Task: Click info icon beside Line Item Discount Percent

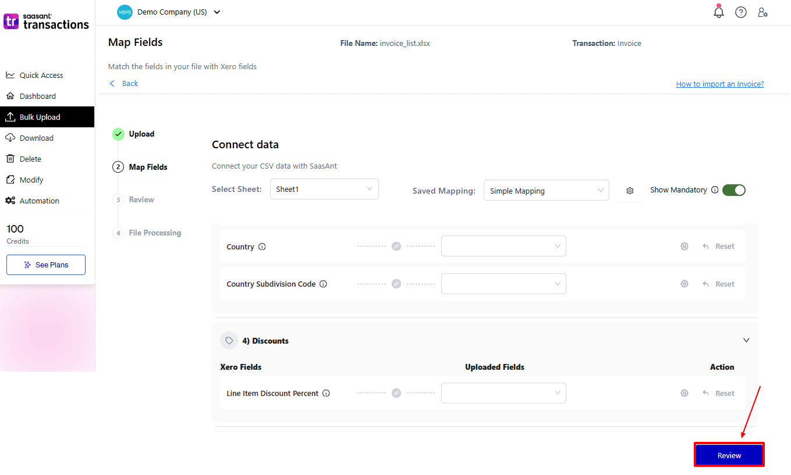Action: click(326, 394)
